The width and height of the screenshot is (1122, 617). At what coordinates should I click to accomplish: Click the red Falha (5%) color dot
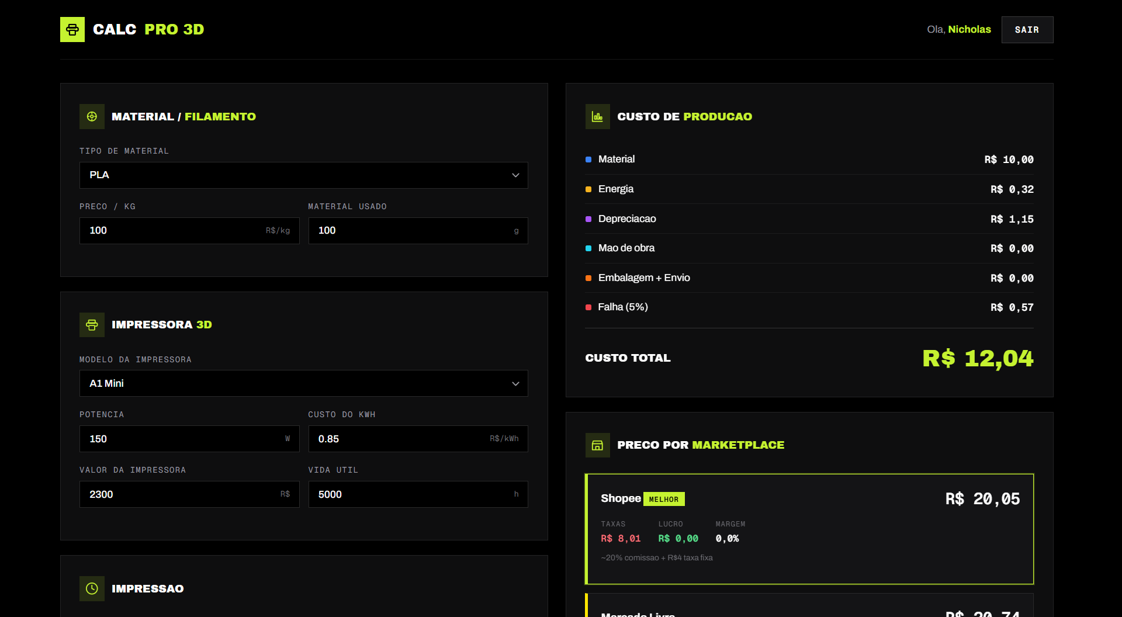coord(588,307)
